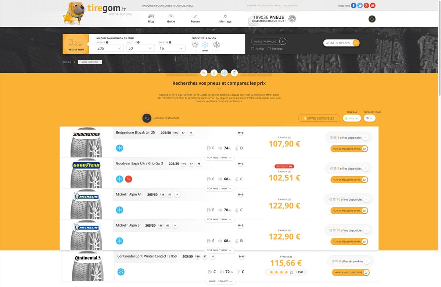Click the Affiner les résultats filter icon
This screenshot has width=441, height=287.
pyautogui.click(x=147, y=118)
